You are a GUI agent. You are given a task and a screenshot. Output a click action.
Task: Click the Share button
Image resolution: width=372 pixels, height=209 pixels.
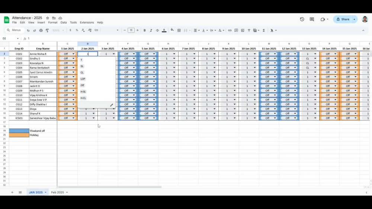click(x=343, y=19)
